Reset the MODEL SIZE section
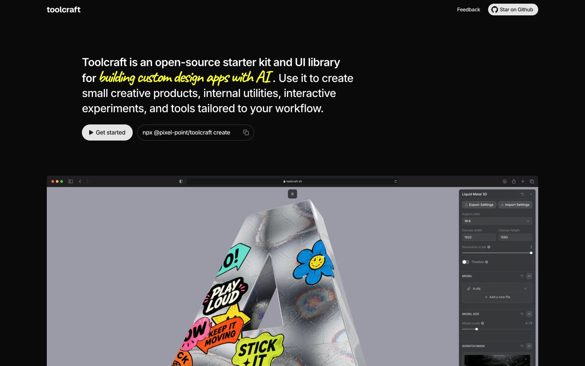The image size is (585, 366). pyautogui.click(x=522, y=314)
